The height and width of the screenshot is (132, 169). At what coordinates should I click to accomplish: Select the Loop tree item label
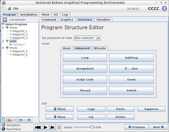pos(13,41)
